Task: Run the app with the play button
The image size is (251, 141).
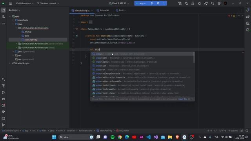Action: 152,4
